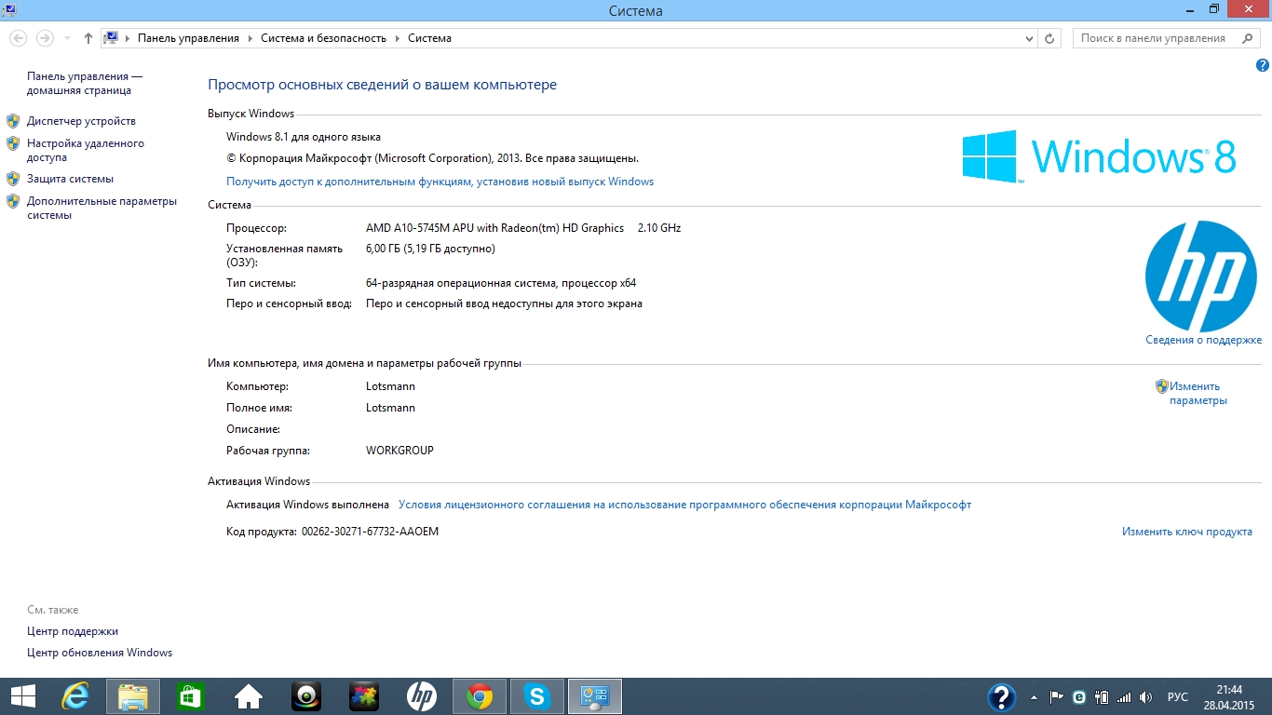This screenshot has width=1272, height=715.
Task: Open the recent locations dropdown arrow
Action: point(67,38)
